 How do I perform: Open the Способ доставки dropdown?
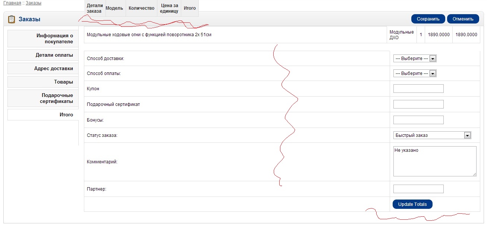[x=415, y=59]
